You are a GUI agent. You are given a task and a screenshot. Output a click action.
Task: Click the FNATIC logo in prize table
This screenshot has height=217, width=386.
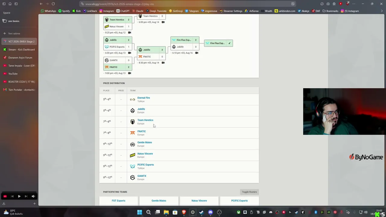click(x=132, y=133)
